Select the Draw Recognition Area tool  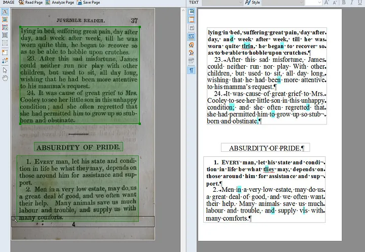point(5,43)
